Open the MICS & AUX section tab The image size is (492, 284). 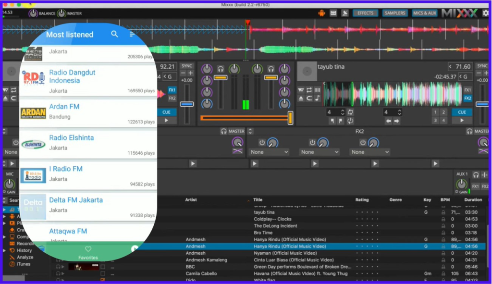coord(425,13)
